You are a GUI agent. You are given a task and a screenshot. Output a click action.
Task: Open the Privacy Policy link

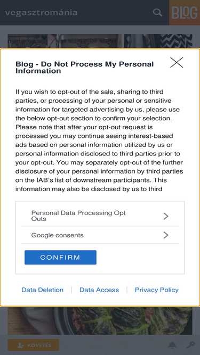[x=157, y=290]
